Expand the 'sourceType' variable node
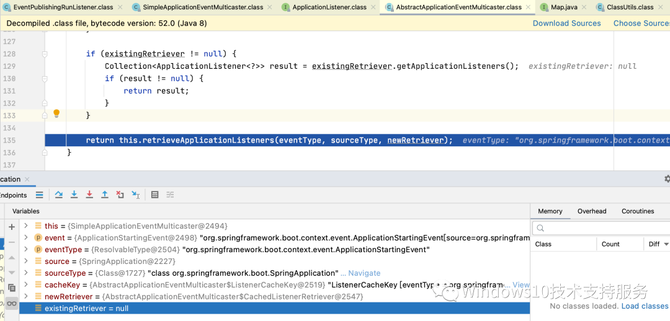 click(26, 273)
